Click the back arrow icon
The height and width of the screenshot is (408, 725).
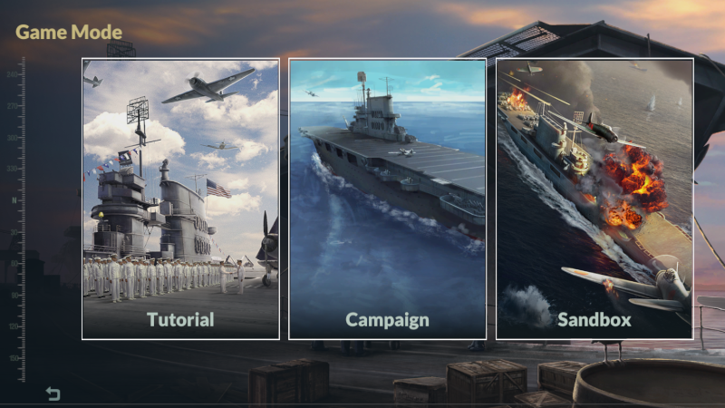point(53,393)
